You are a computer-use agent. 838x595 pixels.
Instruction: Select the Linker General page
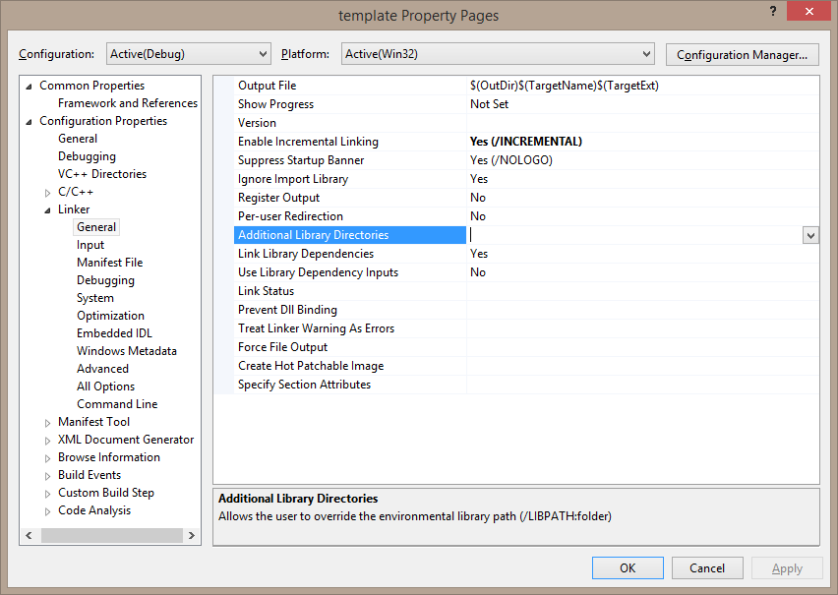point(96,226)
